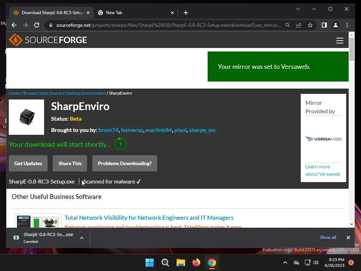Screen dimensions: 361x271
Task: Open a new browser tab
Action: 185,13
